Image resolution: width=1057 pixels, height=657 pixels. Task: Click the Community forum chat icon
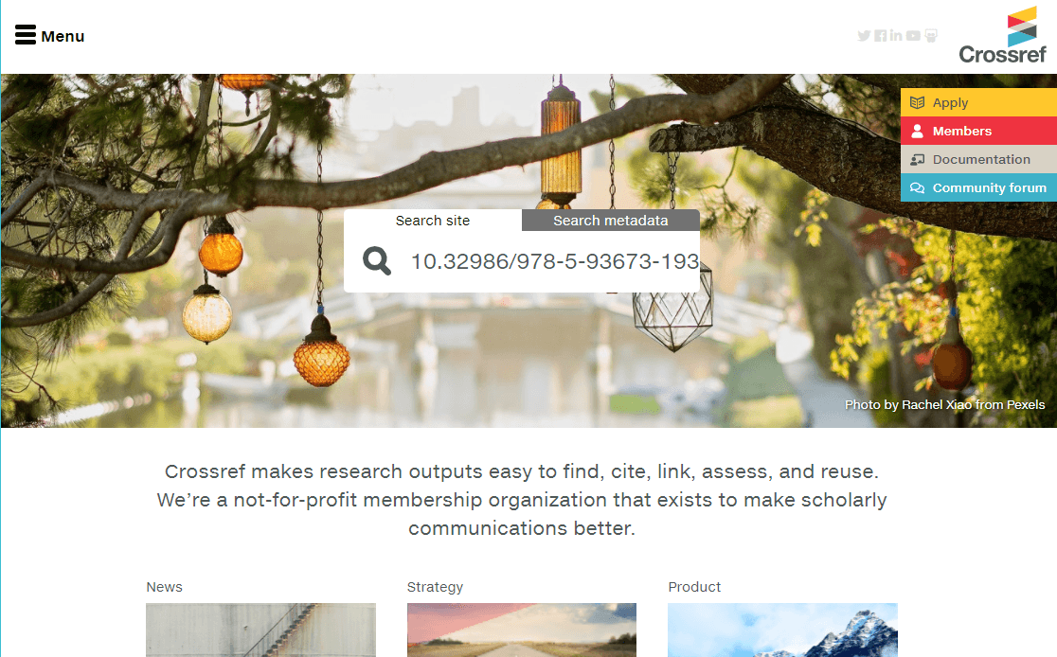918,188
